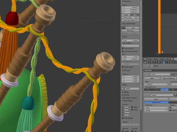Open the Select menu in UV editor
Screen dimensions: 177x132
click(156, 59)
